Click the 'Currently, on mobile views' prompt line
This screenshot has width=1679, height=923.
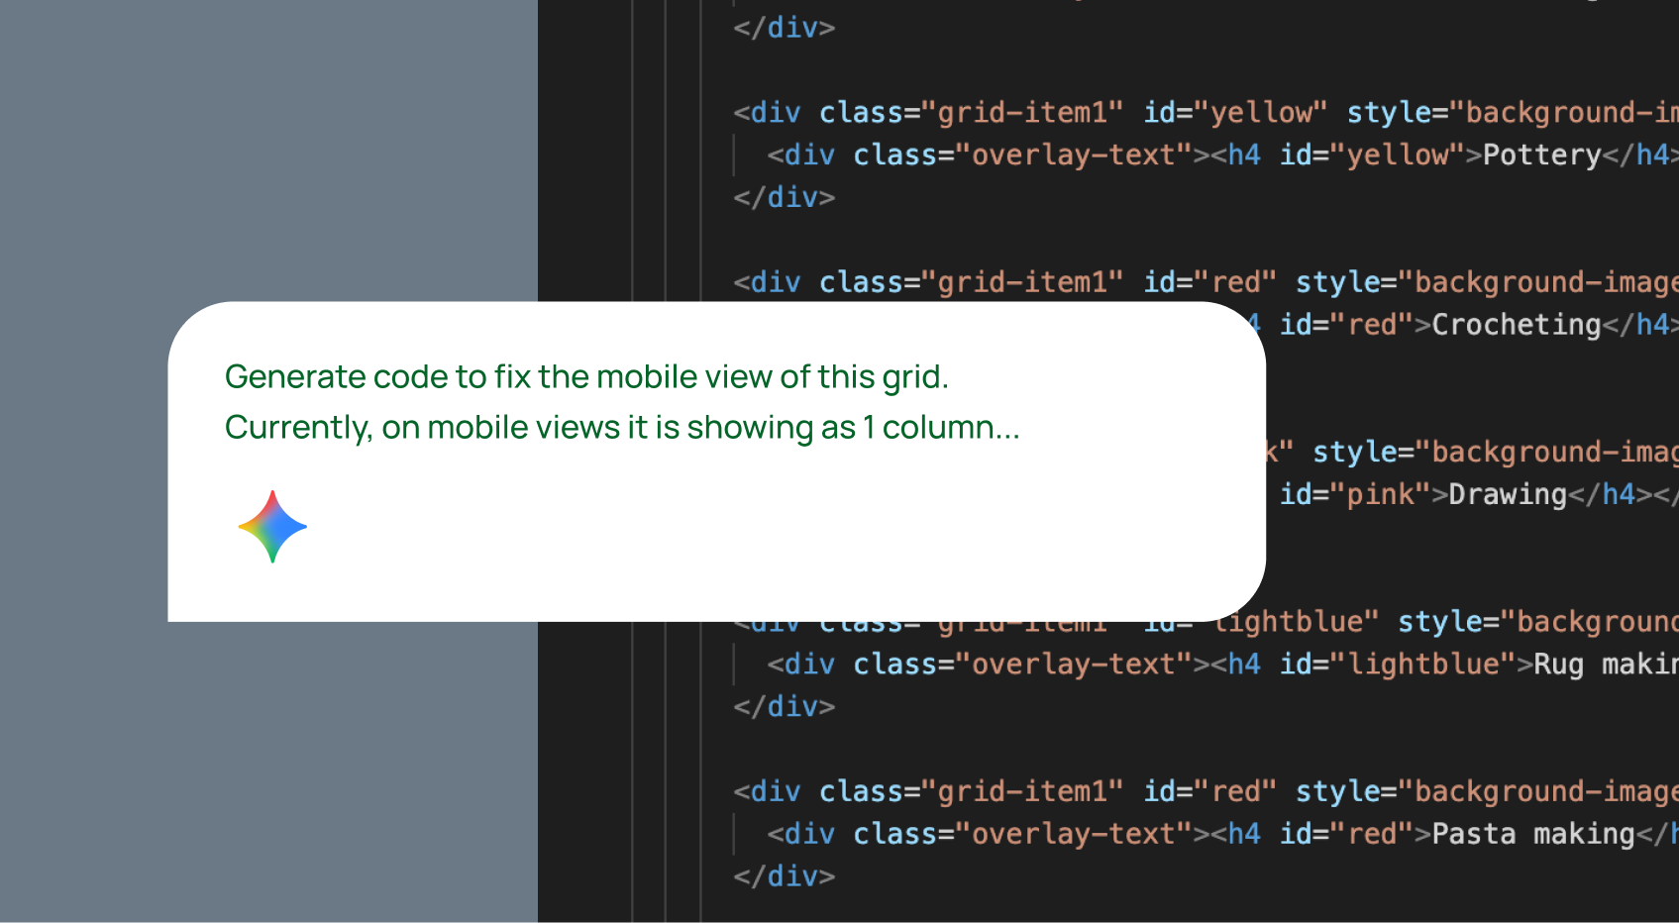[621, 428]
